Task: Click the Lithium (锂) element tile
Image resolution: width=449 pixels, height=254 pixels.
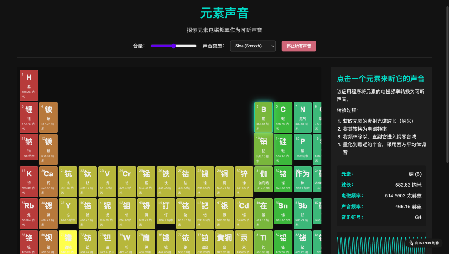Action: click(x=29, y=117)
